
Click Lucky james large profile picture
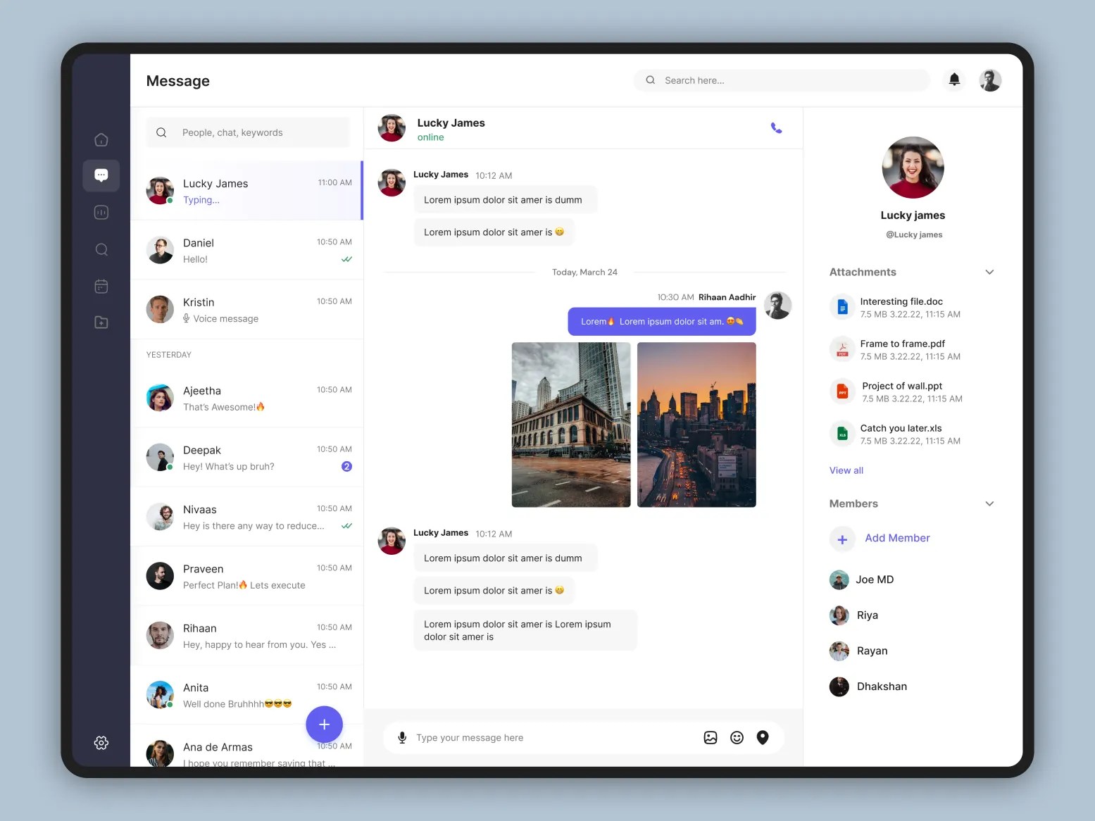(x=913, y=168)
